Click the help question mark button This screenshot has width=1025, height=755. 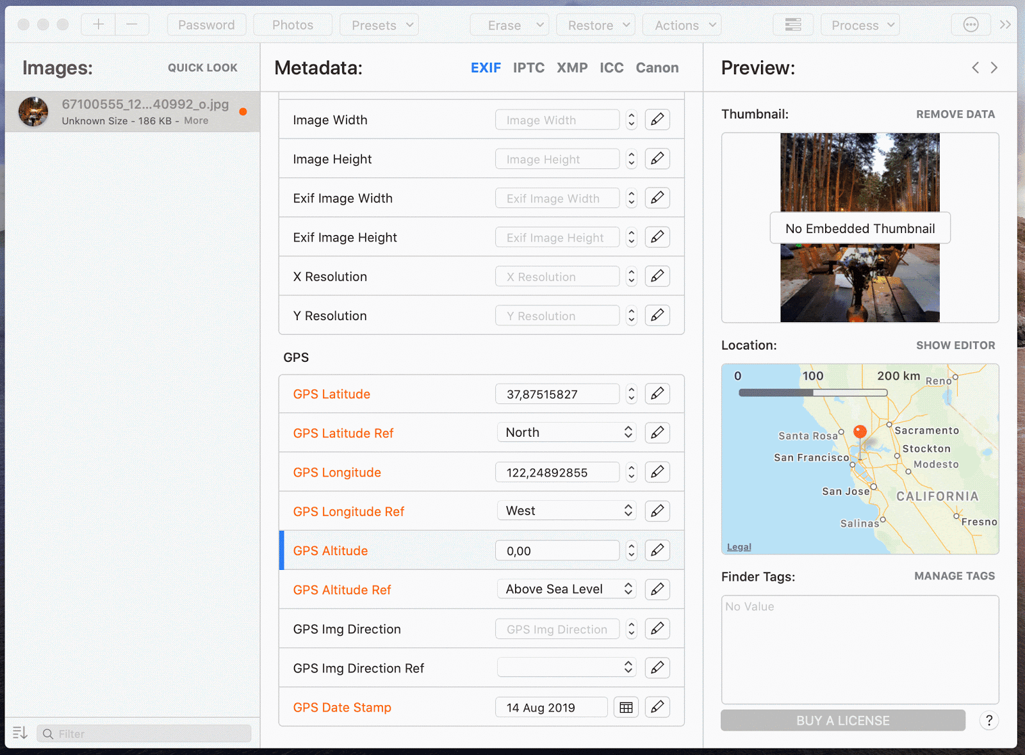[x=989, y=721]
